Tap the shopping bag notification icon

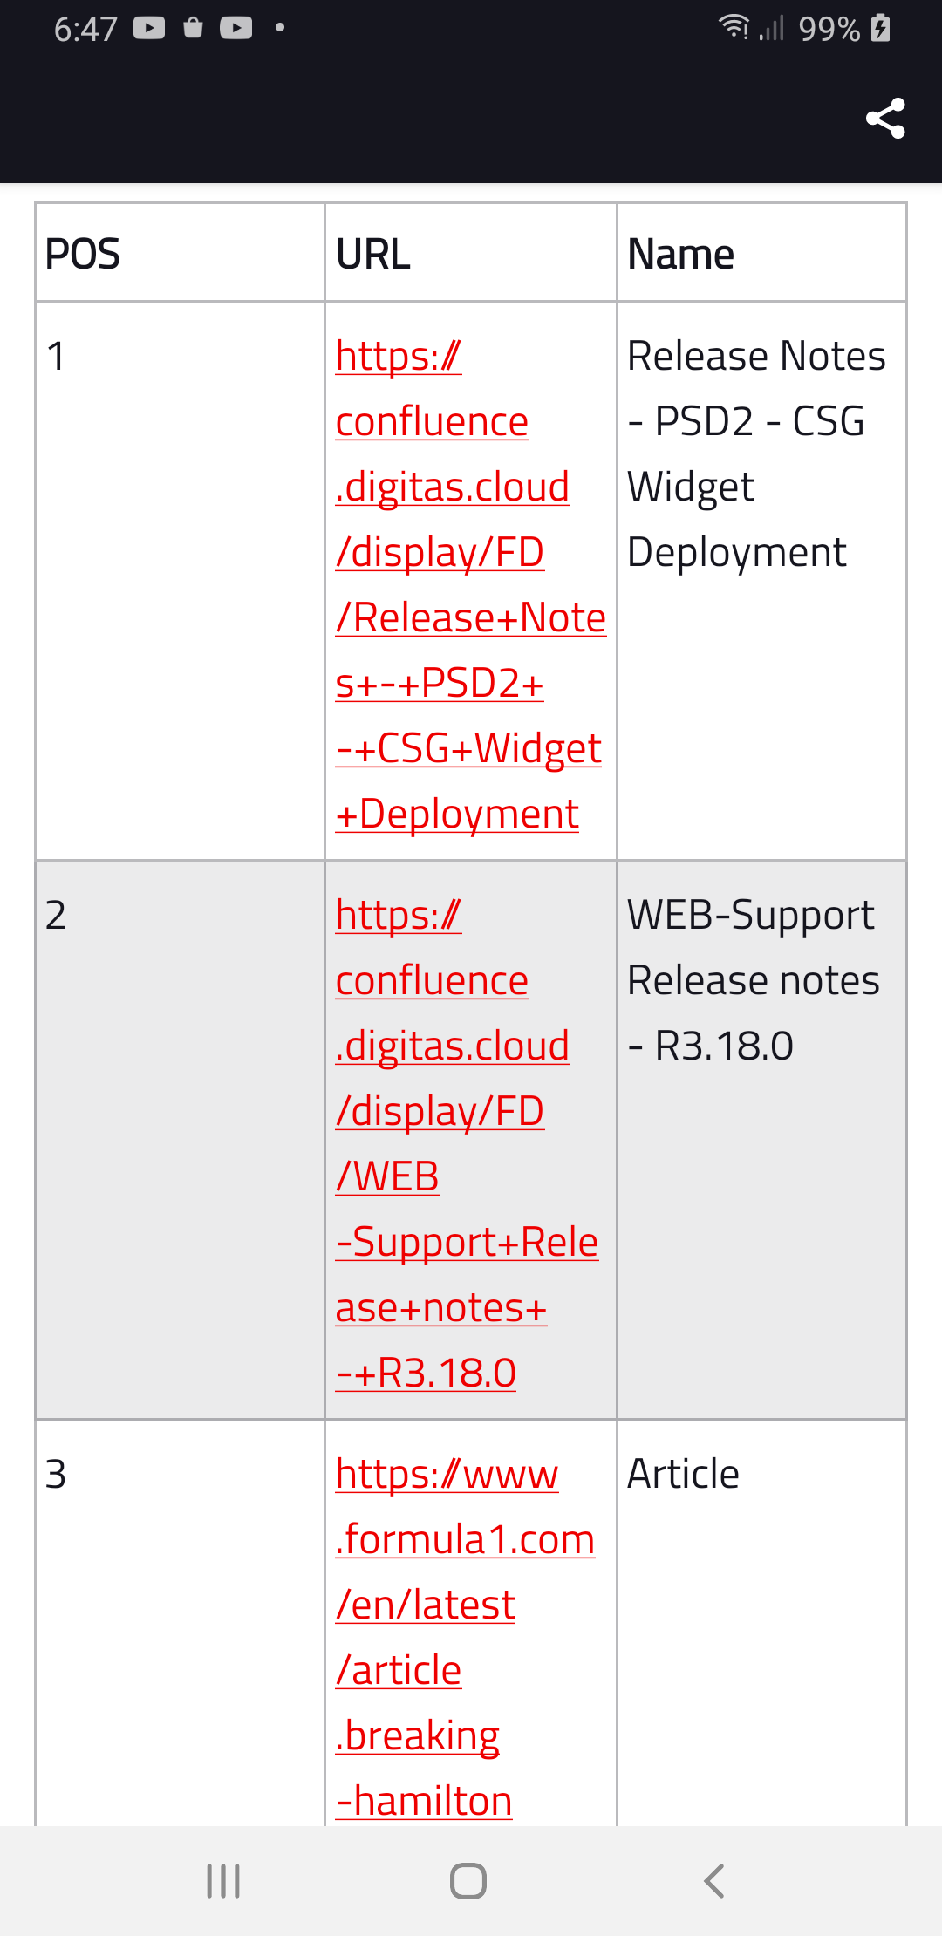point(193,29)
